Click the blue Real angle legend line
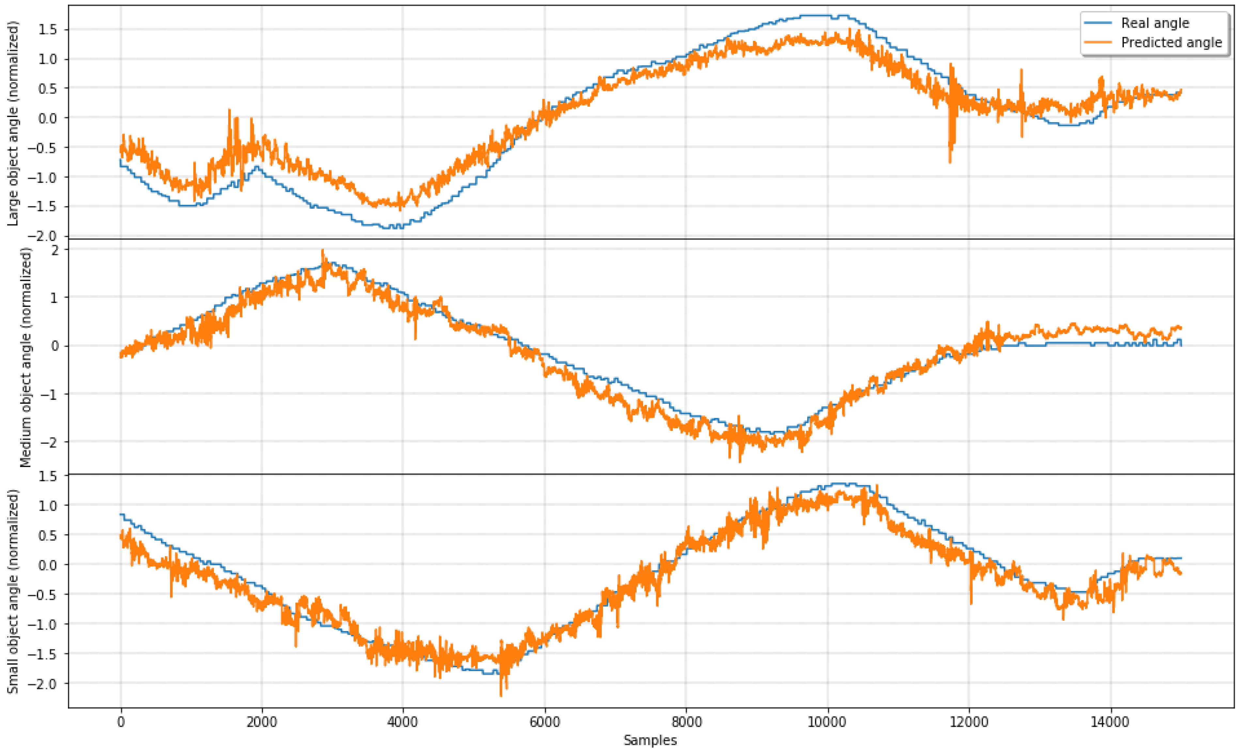The width and height of the screenshot is (1241, 753). 1097,23
